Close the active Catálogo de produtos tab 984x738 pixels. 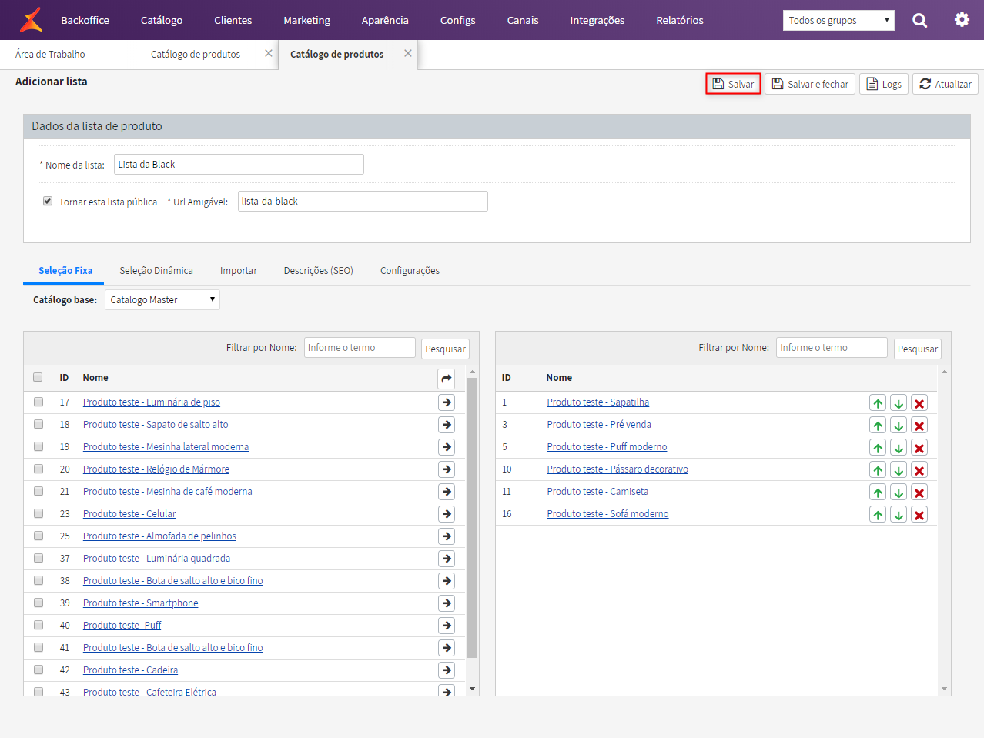tap(408, 53)
